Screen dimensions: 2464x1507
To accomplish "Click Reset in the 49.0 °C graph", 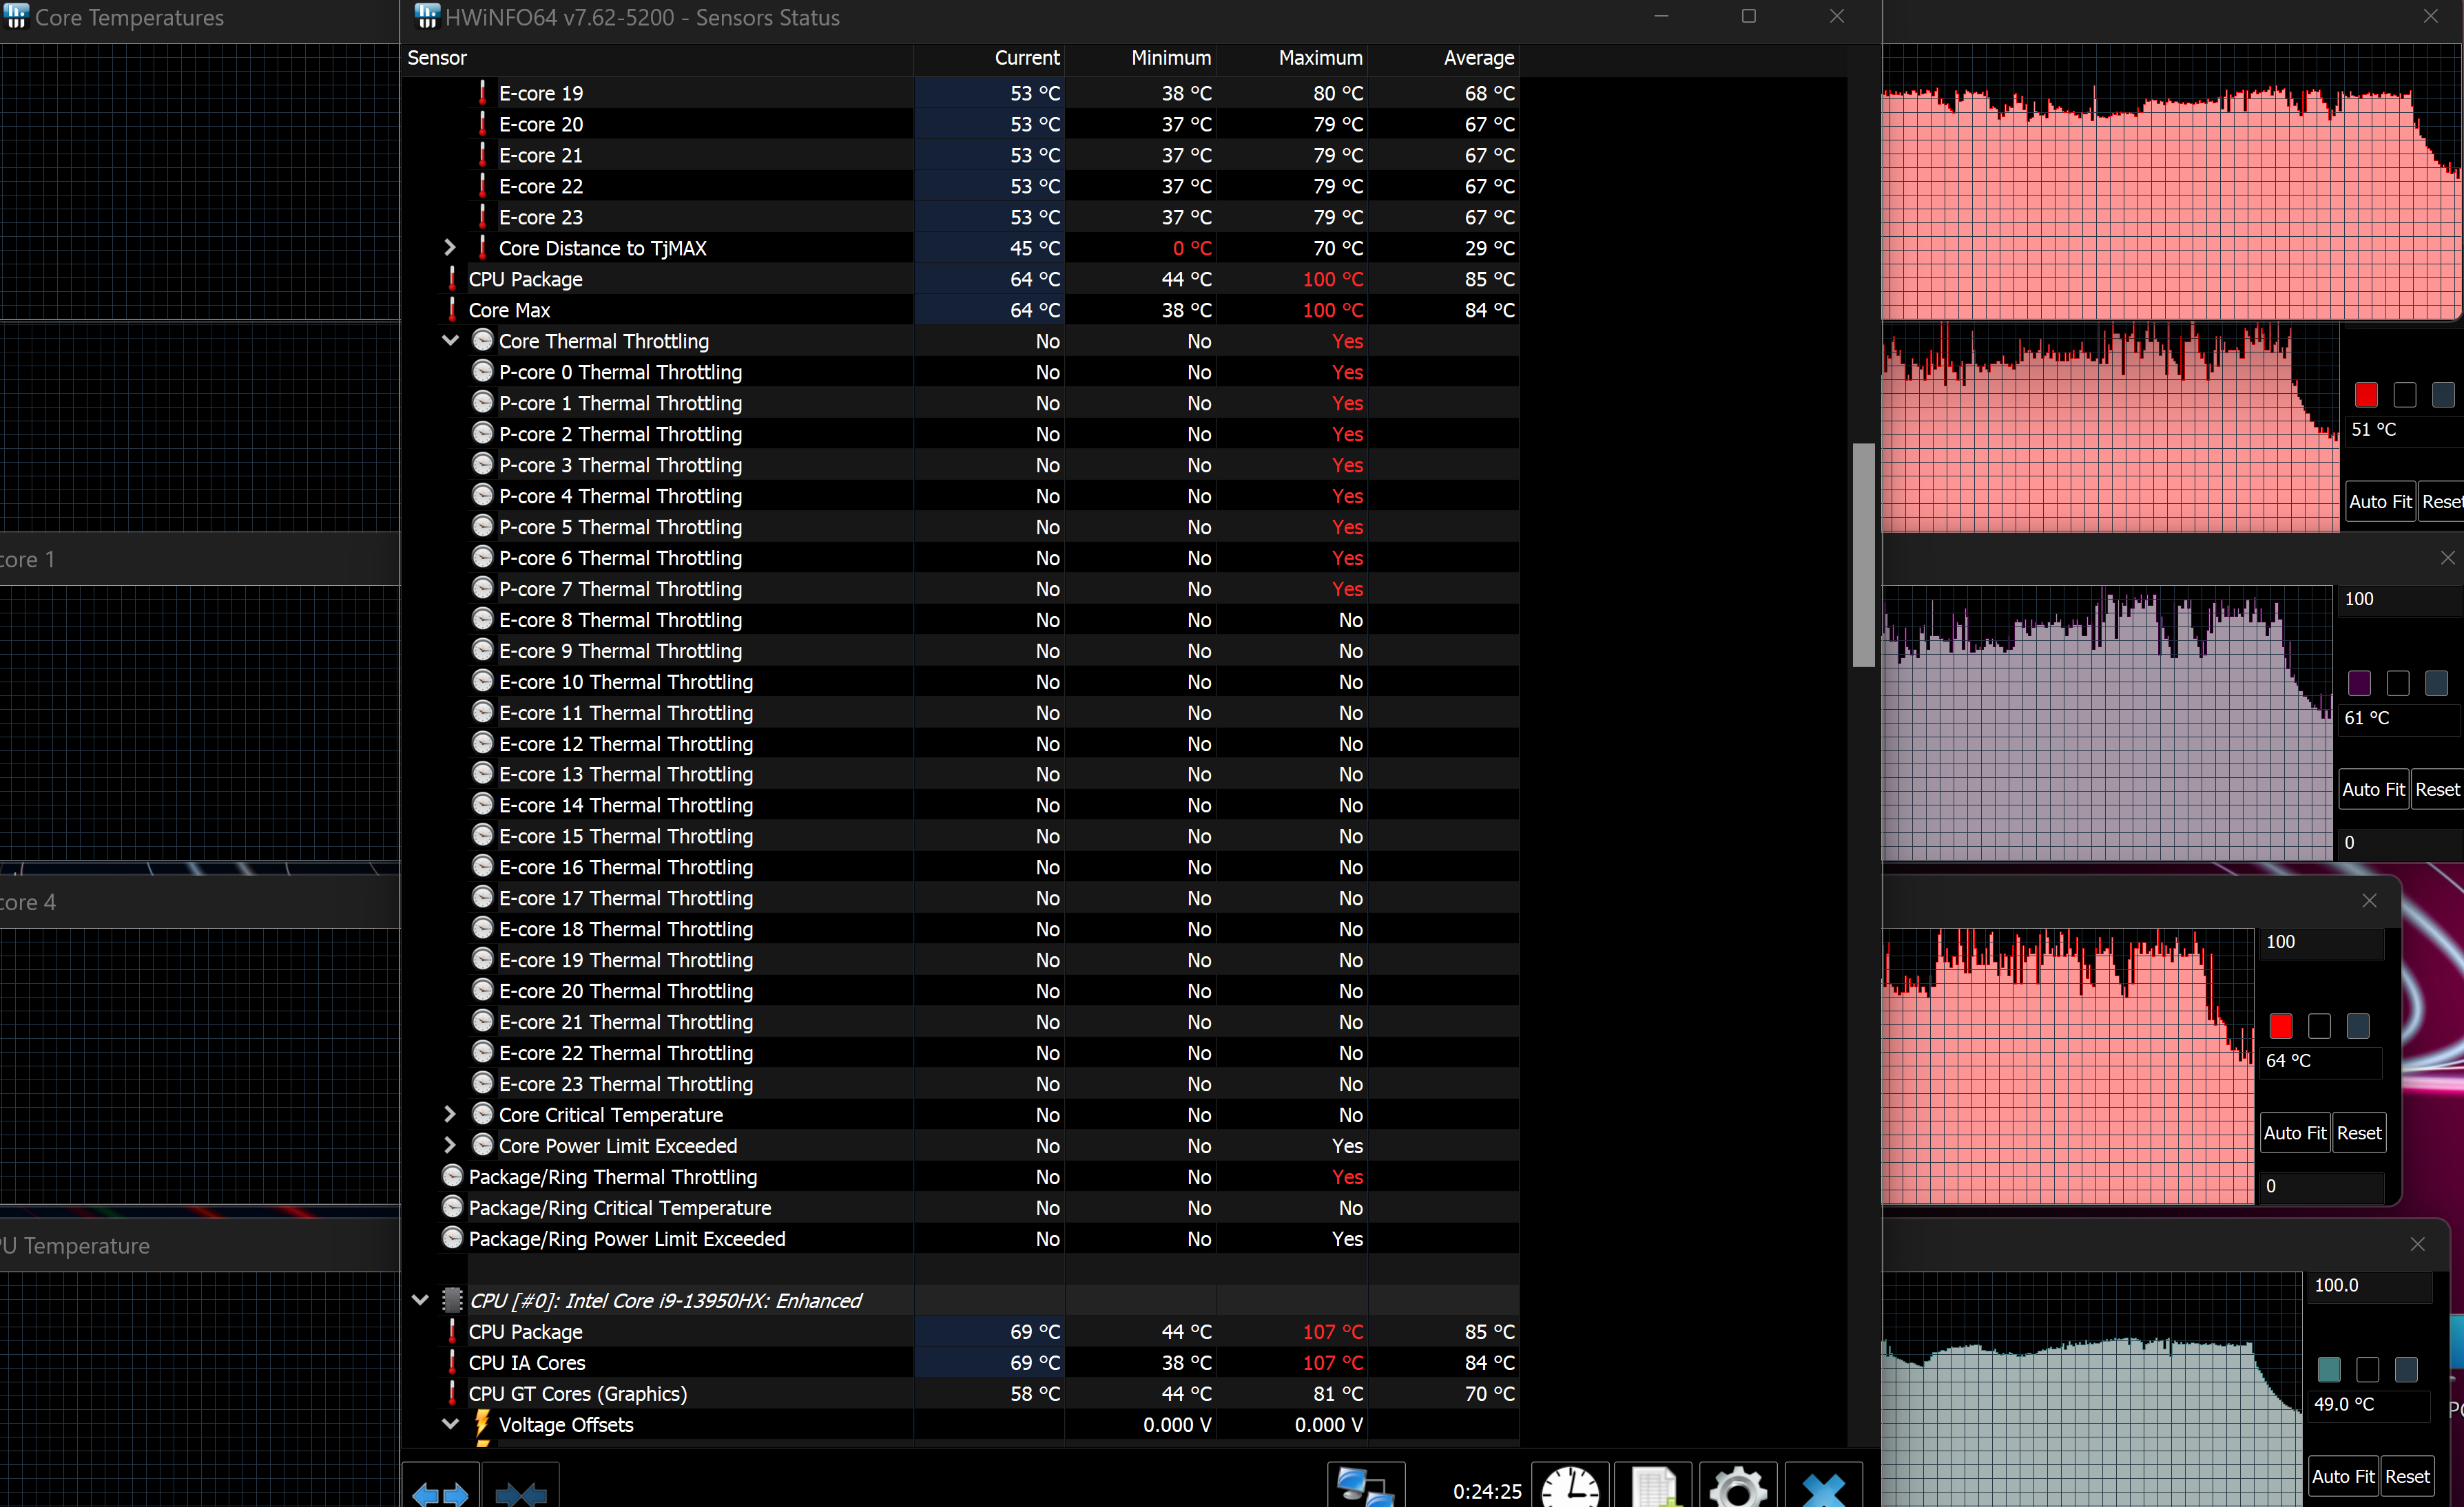I will pyautogui.click(x=2407, y=1477).
